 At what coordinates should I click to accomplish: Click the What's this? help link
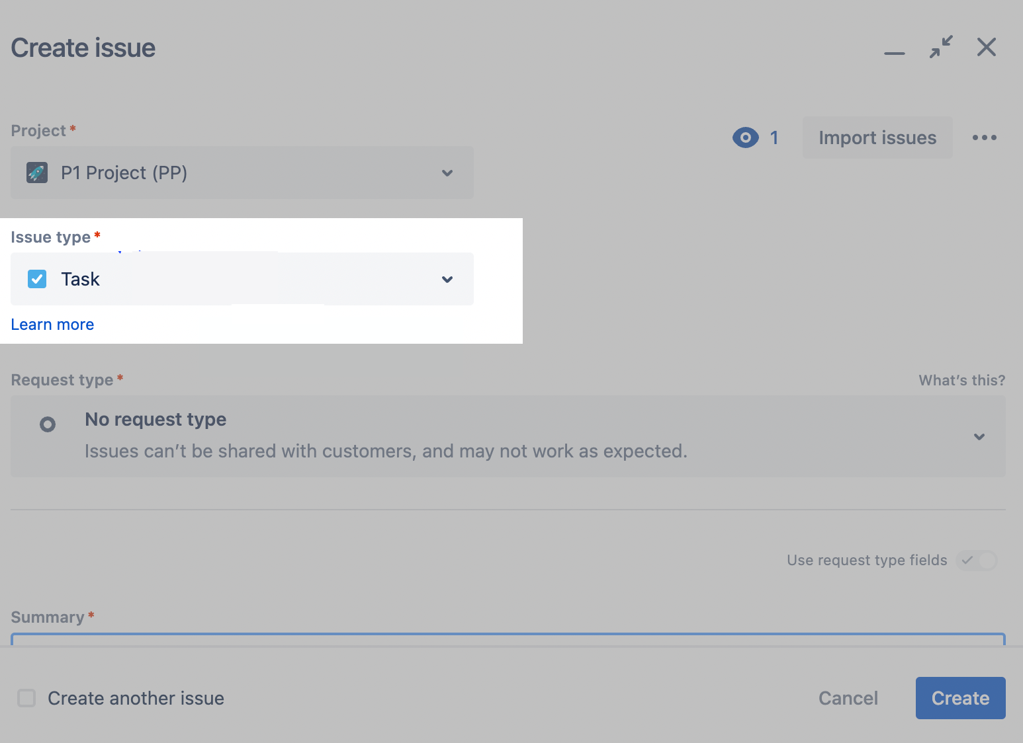pyautogui.click(x=961, y=380)
